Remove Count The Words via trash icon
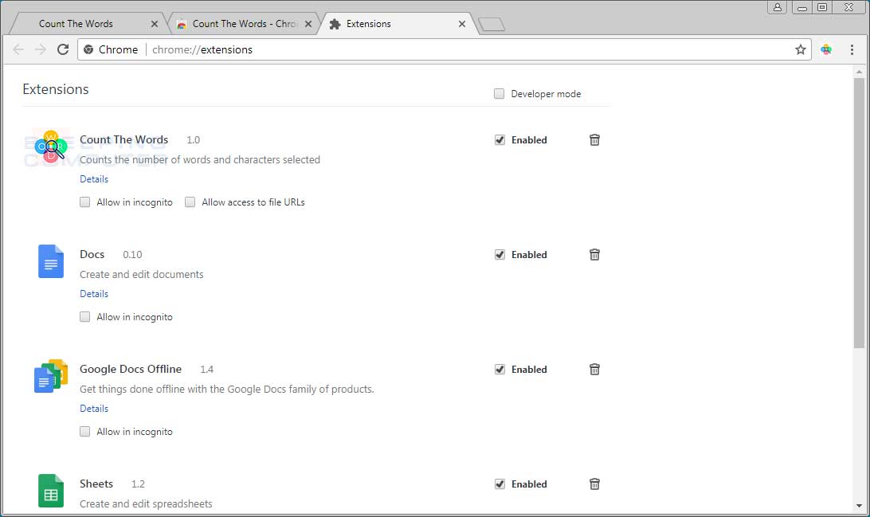The image size is (870, 517). coord(594,139)
